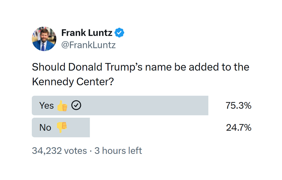The width and height of the screenshot is (282, 180).
Task: Click the 34,232 votes count
Action: click(x=59, y=151)
